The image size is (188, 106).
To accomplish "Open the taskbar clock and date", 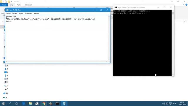I will click(x=182, y=103).
